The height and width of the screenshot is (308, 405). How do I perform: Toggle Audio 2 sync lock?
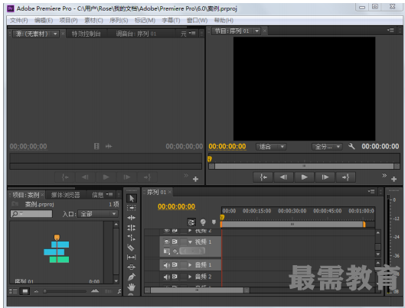pos(175,277)
